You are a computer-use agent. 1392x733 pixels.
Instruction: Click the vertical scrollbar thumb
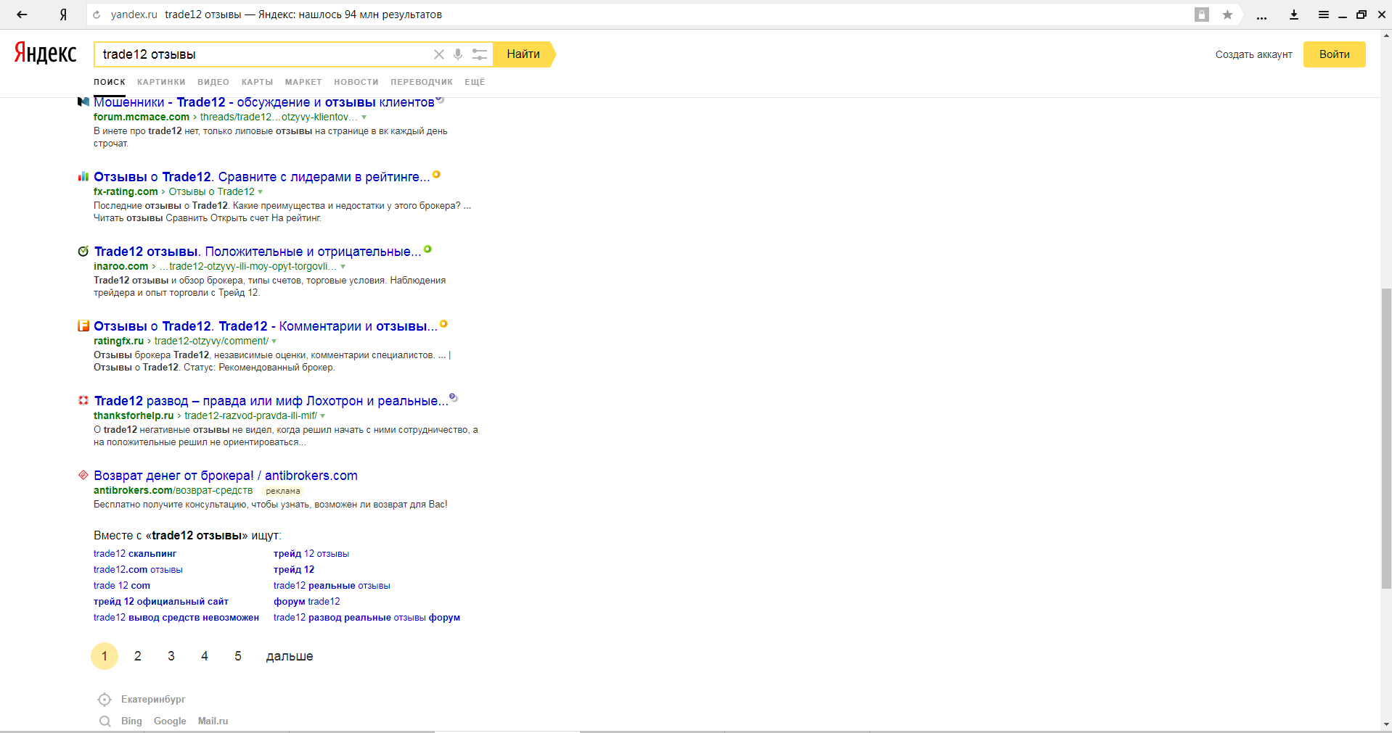click(x=1386, y=439)
